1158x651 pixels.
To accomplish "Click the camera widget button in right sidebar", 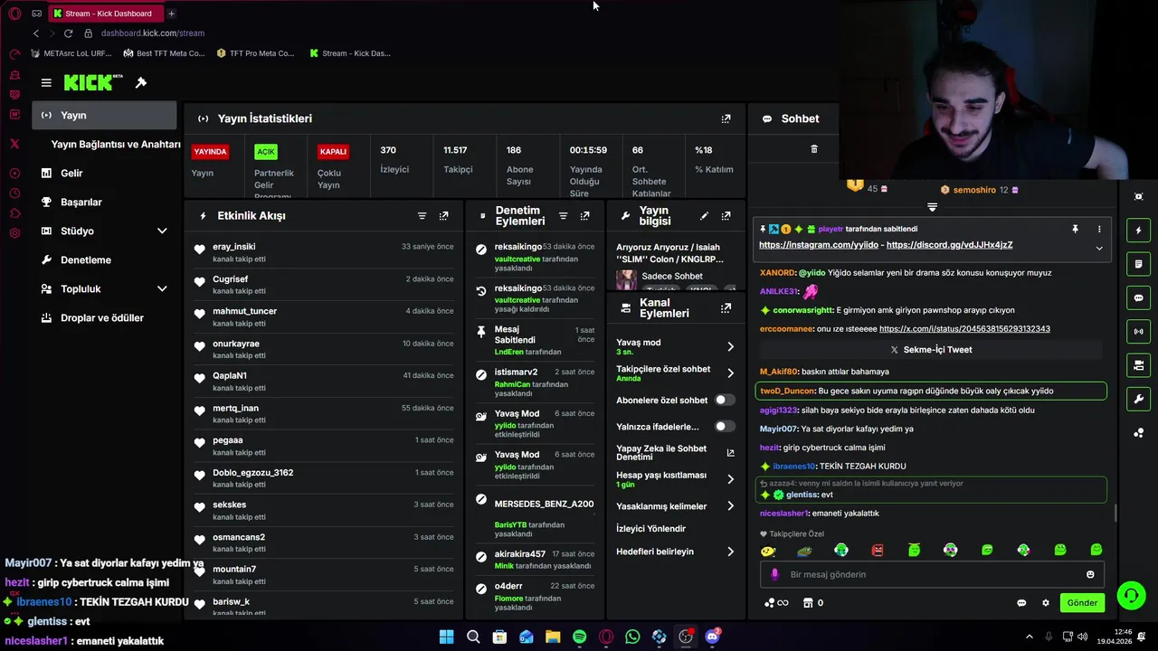I will [x=1138, y=365].
